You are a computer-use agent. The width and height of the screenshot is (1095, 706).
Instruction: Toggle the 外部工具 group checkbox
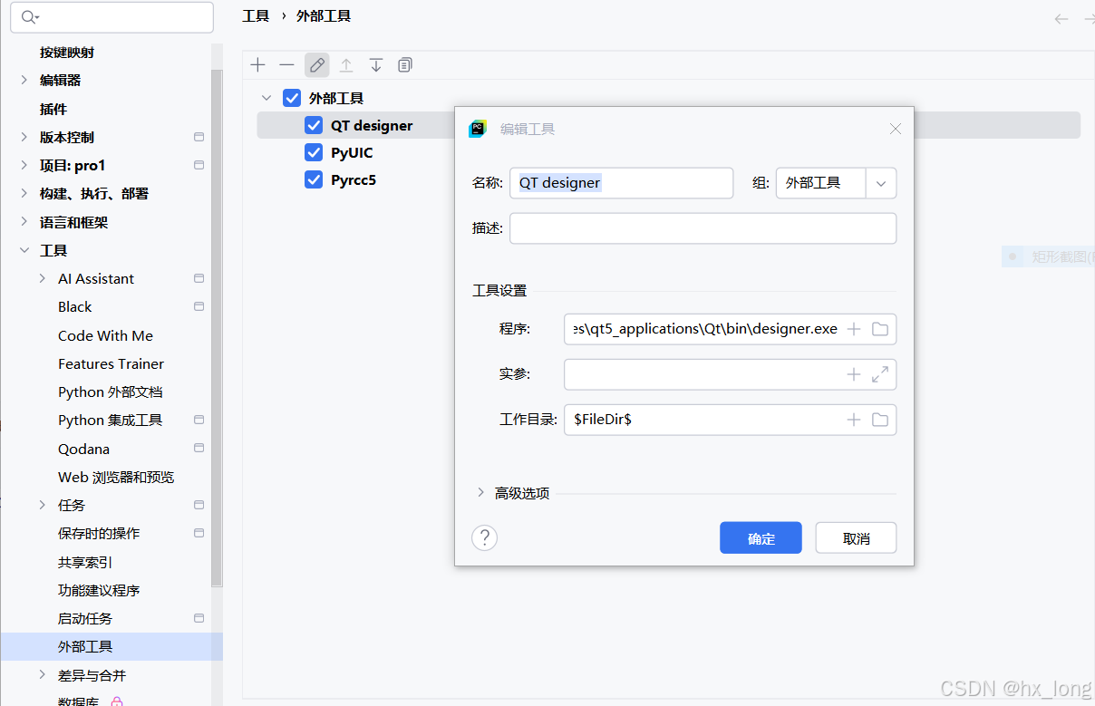292,98
